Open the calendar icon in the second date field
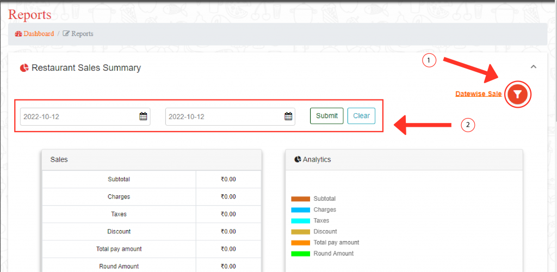Image resolution: width=557 pixels, height=272 pixels. [x=288, y=116]
